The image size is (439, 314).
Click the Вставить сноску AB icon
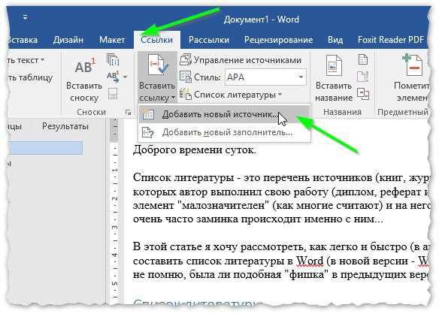tap(85, 66)
